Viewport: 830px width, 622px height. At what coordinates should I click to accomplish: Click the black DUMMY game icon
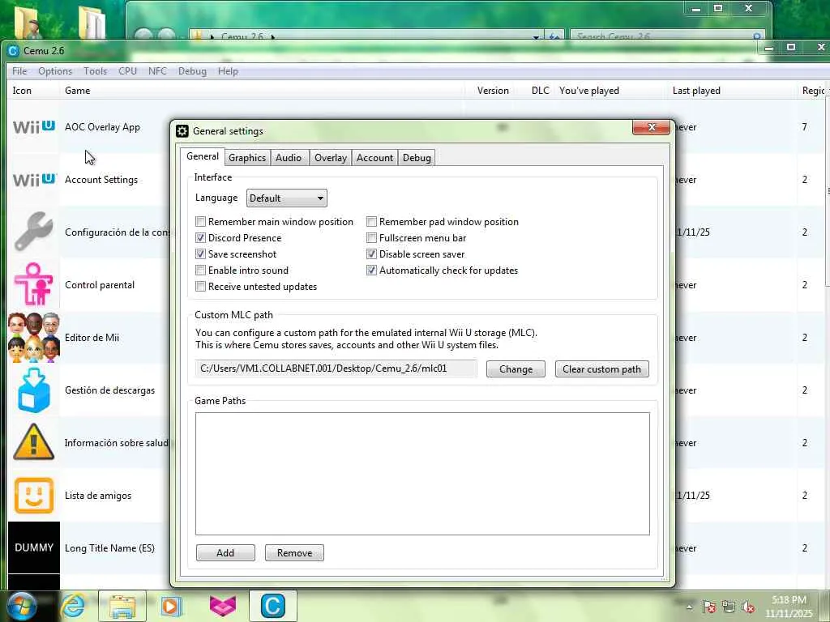click(34, 548)
